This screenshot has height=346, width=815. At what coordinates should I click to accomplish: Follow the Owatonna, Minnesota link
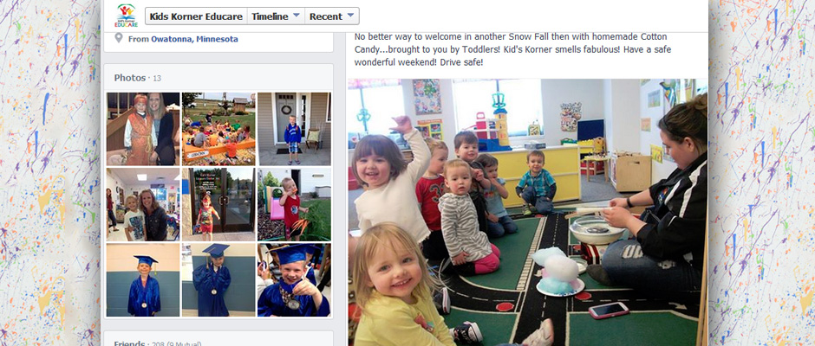coord(194,39)
